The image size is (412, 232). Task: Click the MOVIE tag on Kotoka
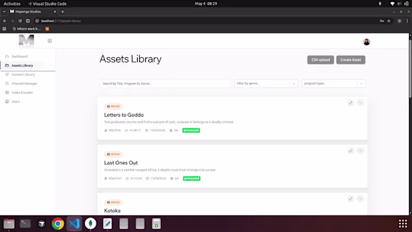pos(113,203)
